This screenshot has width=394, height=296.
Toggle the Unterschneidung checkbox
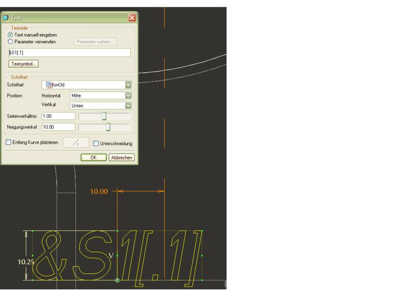pos(96,143)
